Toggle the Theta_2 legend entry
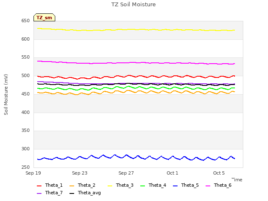The width and height of the screenshot is (268, 201). pyautogui.click(x=82, y=185)
